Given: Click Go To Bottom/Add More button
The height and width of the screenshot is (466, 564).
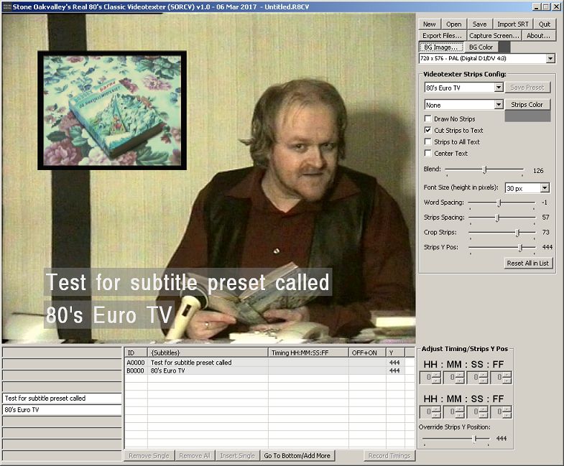Looking at the screenshot, I should [x=297, y=455].
